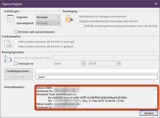Image resolution: width=160 pixels, height=118 pixels.
Task: Click the Controleopties tracking icon
Action: (8, 44)
